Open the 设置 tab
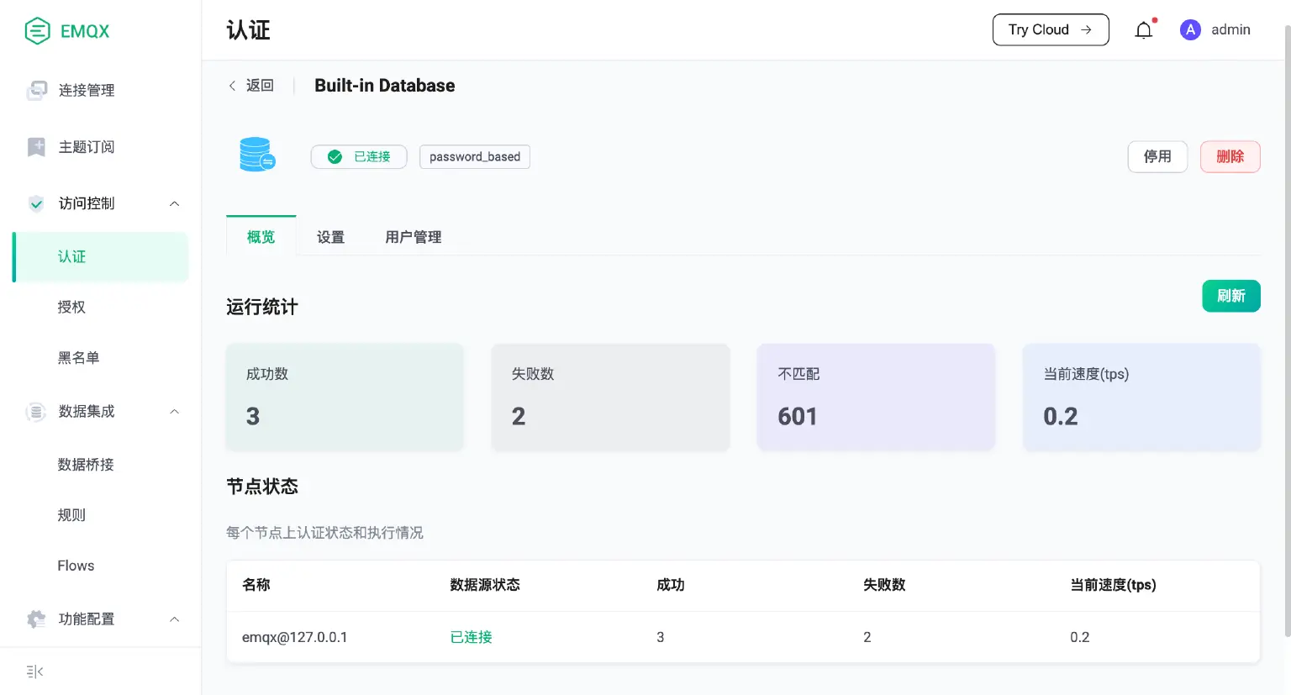This screenshot has width=1291, height=695. click(330, 236)
